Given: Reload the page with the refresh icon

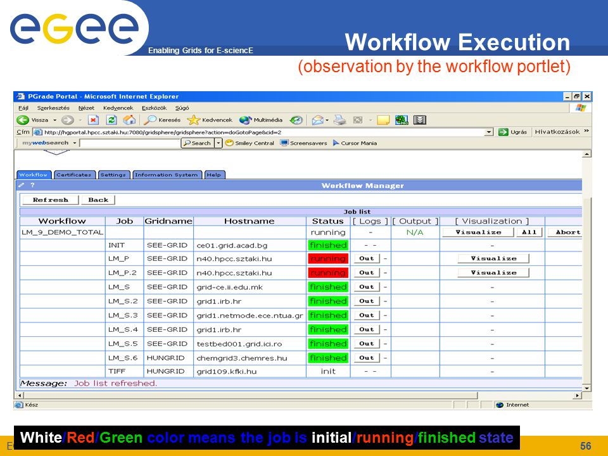Looking at the screenshot, I should coord(111,120).
